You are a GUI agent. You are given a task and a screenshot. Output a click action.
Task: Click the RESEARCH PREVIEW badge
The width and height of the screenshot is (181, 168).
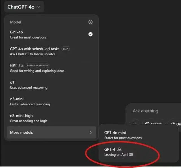click(x=38, y=65)
